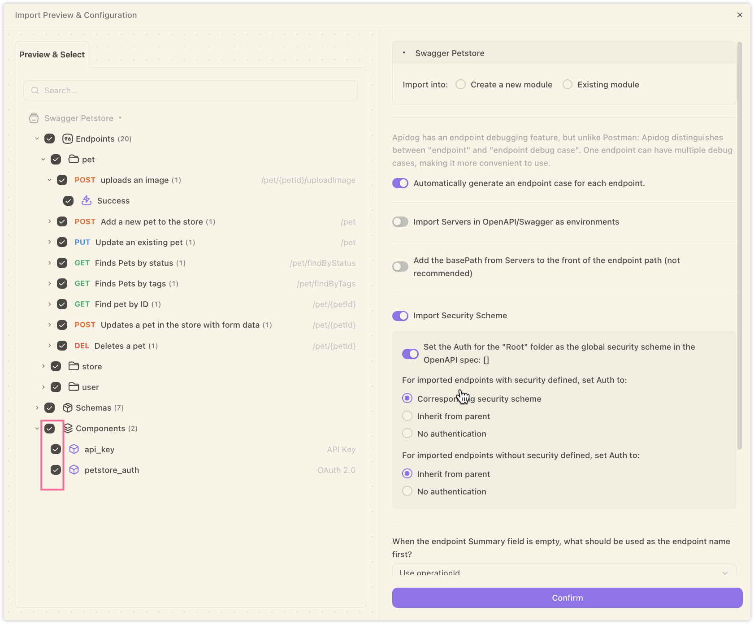Click the store folder icon
This screenshot has width=754, height=624.
pyautogui.click(x=74, y=366)
